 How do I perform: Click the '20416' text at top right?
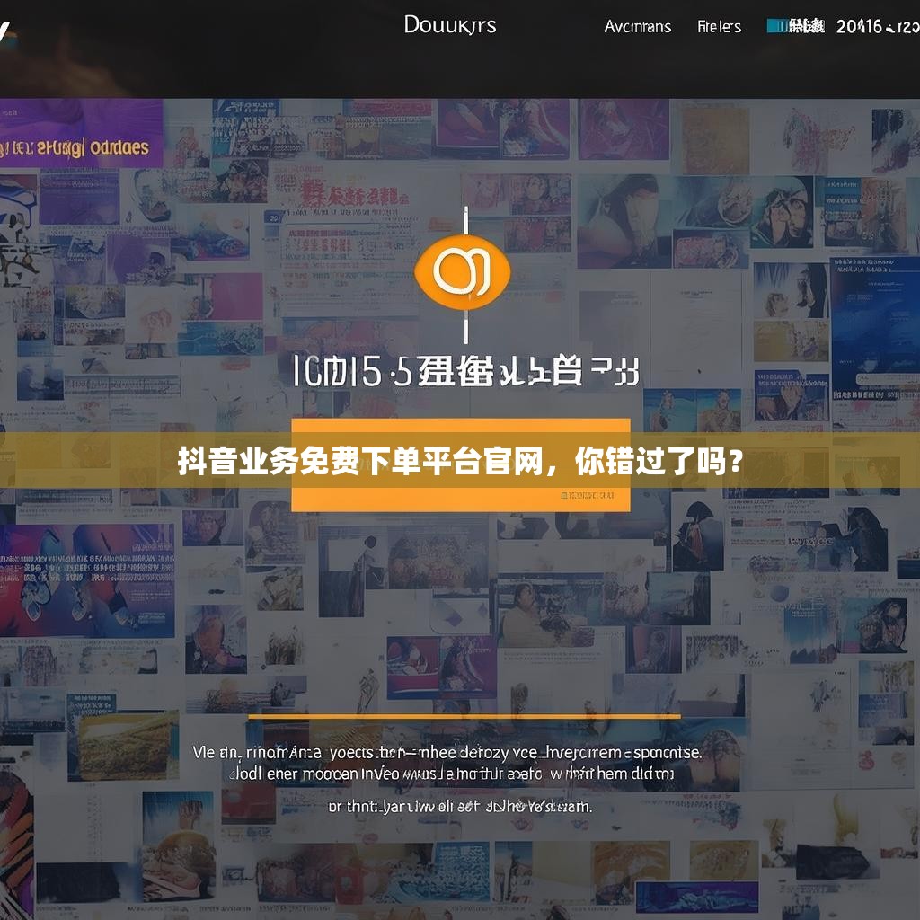coord(859,26)
